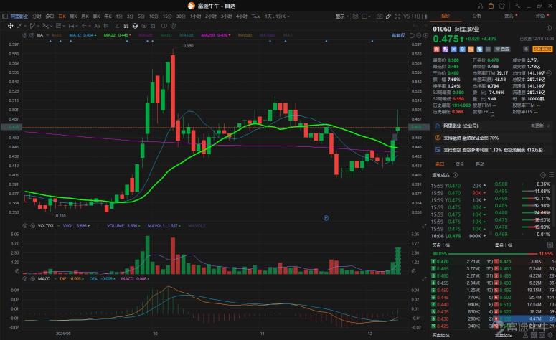Click the crosshair move tool icon

(x=10, y=25)
